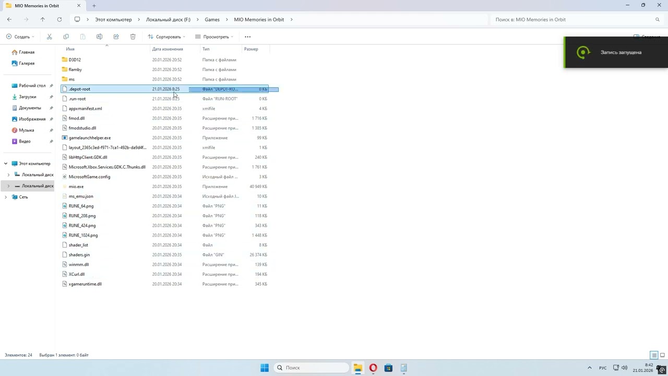Open Главная in the navigation pane
The image size is (668, 376).
click(x=27, y=52)
